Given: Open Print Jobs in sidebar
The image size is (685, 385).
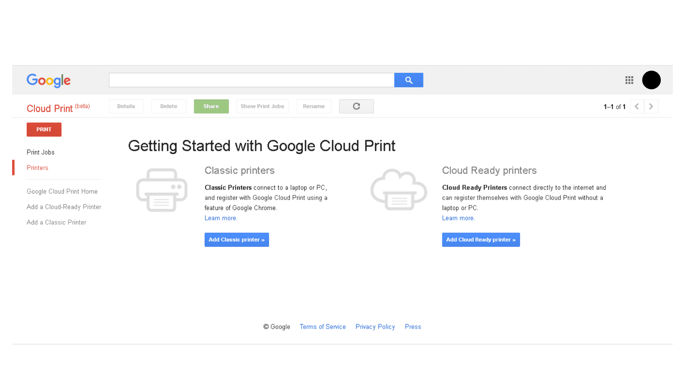Looking at the screenshot, I should tap(41, 152).
